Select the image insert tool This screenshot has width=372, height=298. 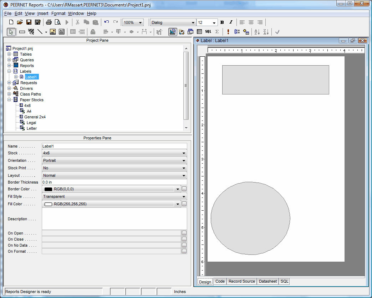[x=53, y=32]
